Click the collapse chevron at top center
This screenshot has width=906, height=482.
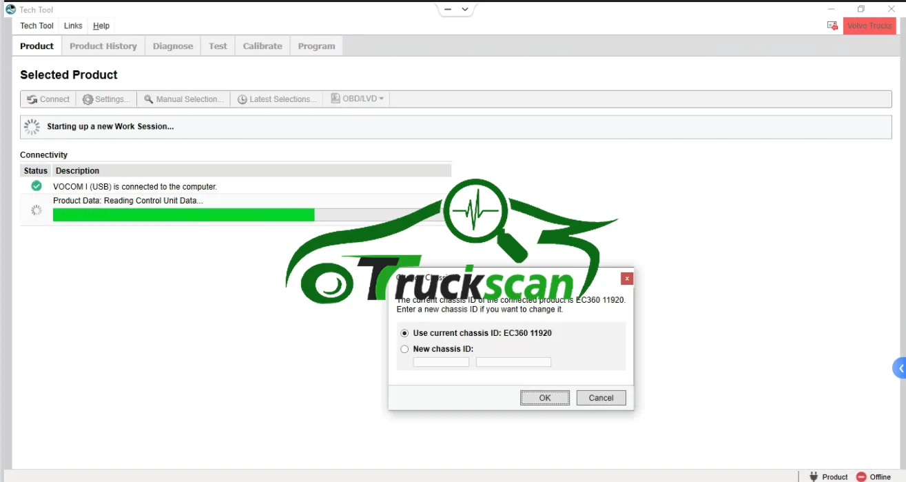tap(465, 10)
